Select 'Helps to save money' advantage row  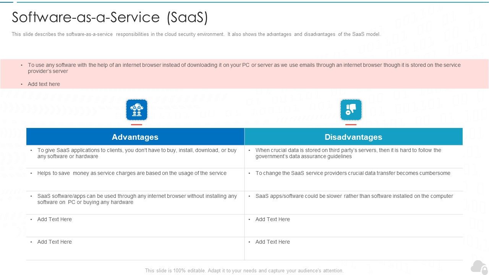click(x=132, y=173)
